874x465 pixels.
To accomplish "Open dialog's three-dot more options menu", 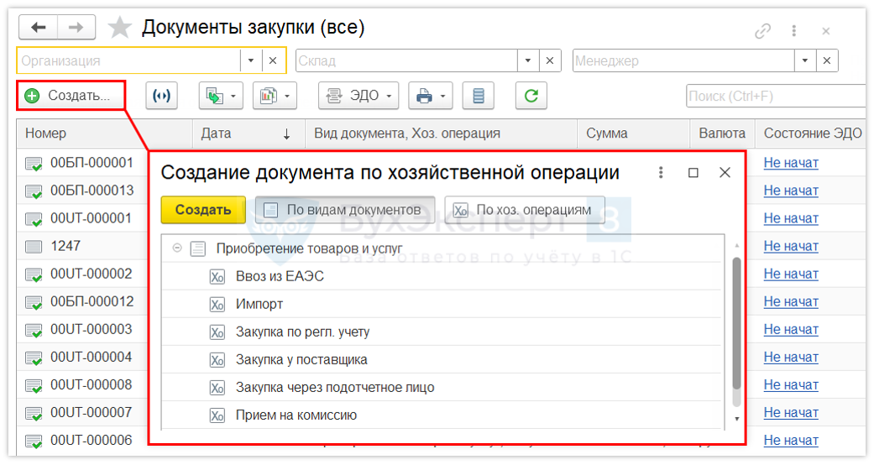I will tap(661, 172).
